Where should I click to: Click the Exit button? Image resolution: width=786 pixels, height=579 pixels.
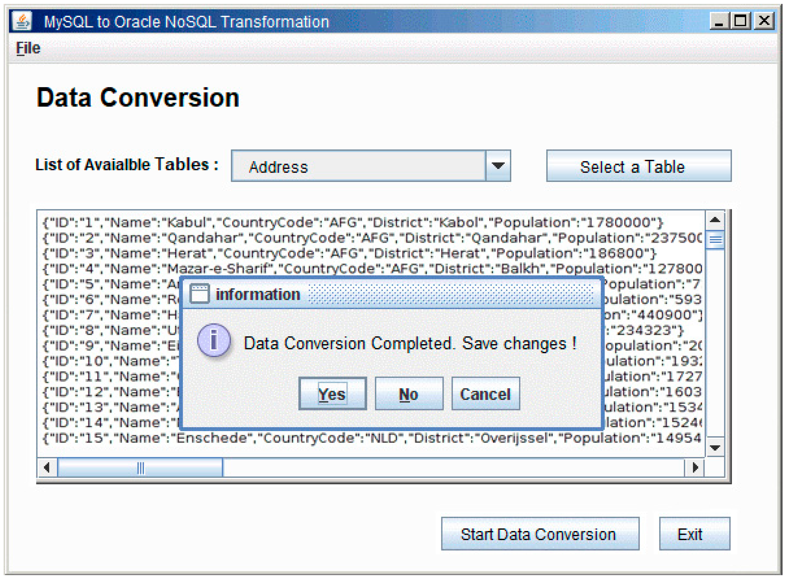pos(694,534)
